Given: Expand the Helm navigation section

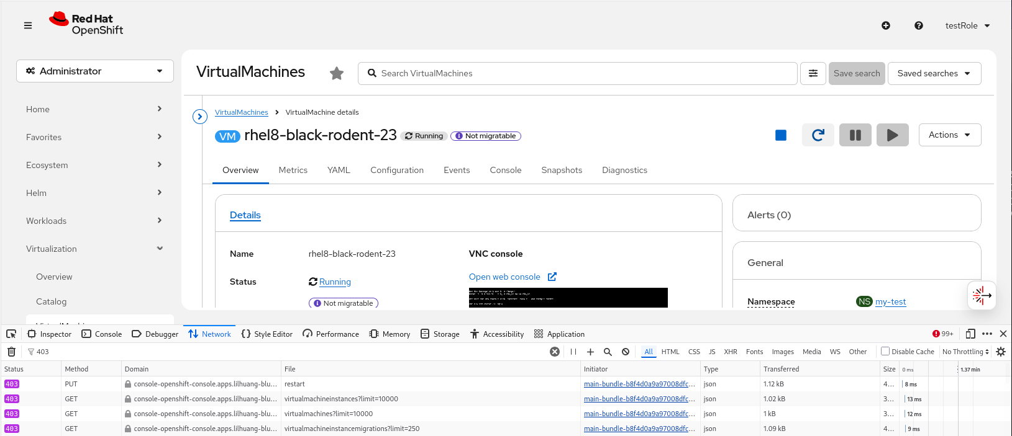Looking at the screenshot, I should (x=94, y=193).
